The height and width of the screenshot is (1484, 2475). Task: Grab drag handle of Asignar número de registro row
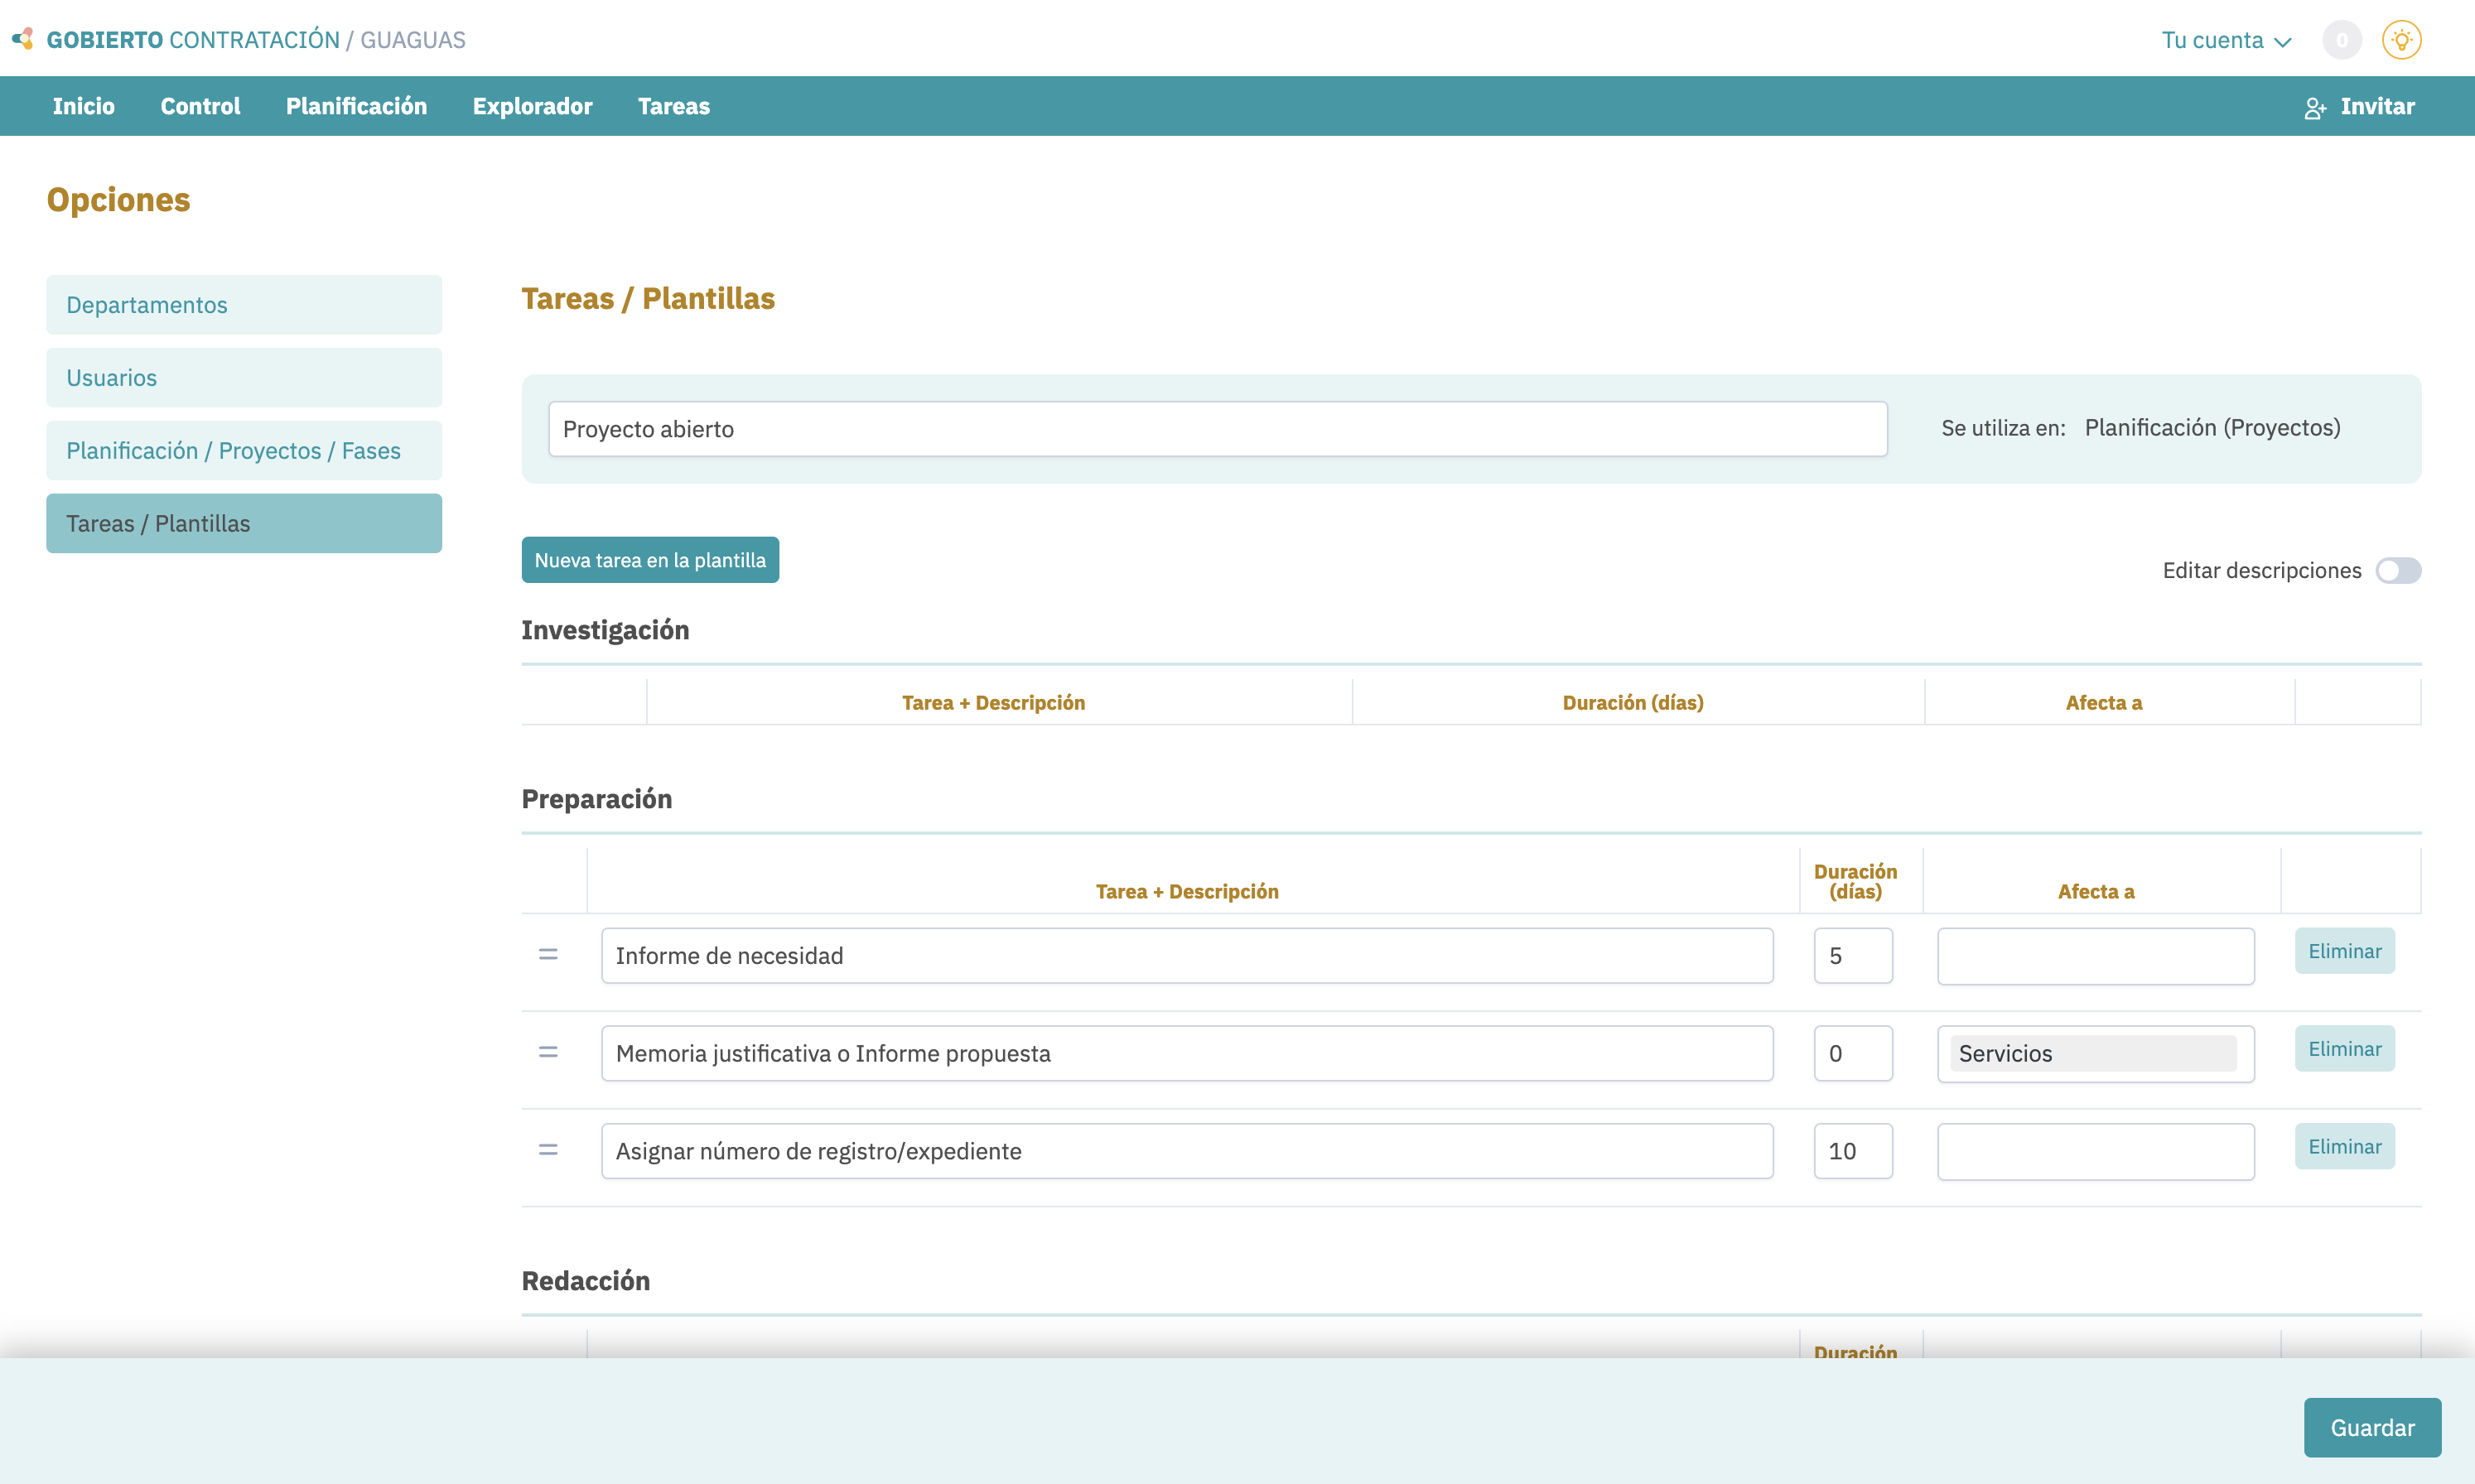click(548, 1150)
